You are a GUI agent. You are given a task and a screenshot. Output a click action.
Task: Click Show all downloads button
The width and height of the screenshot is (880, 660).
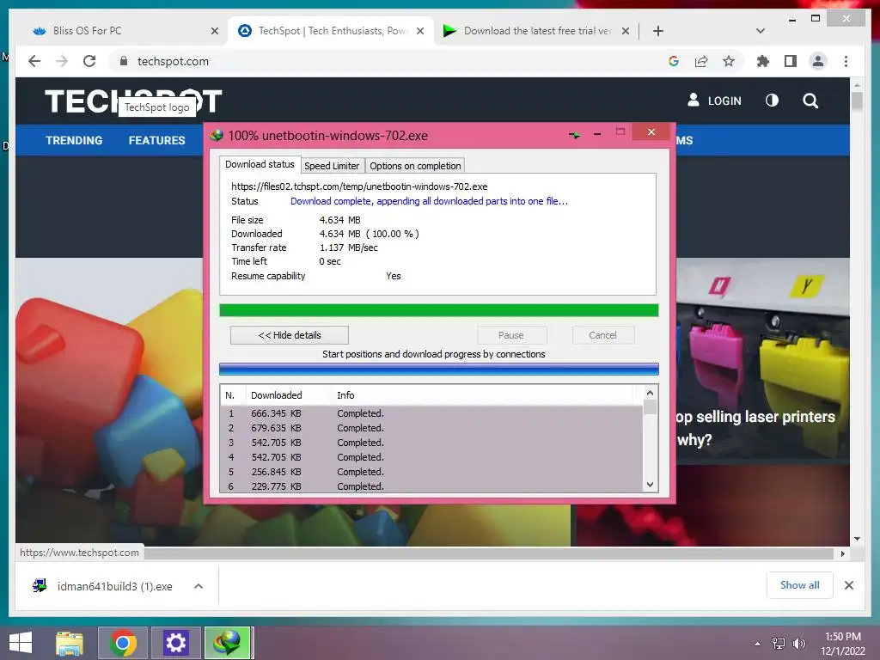799,584
